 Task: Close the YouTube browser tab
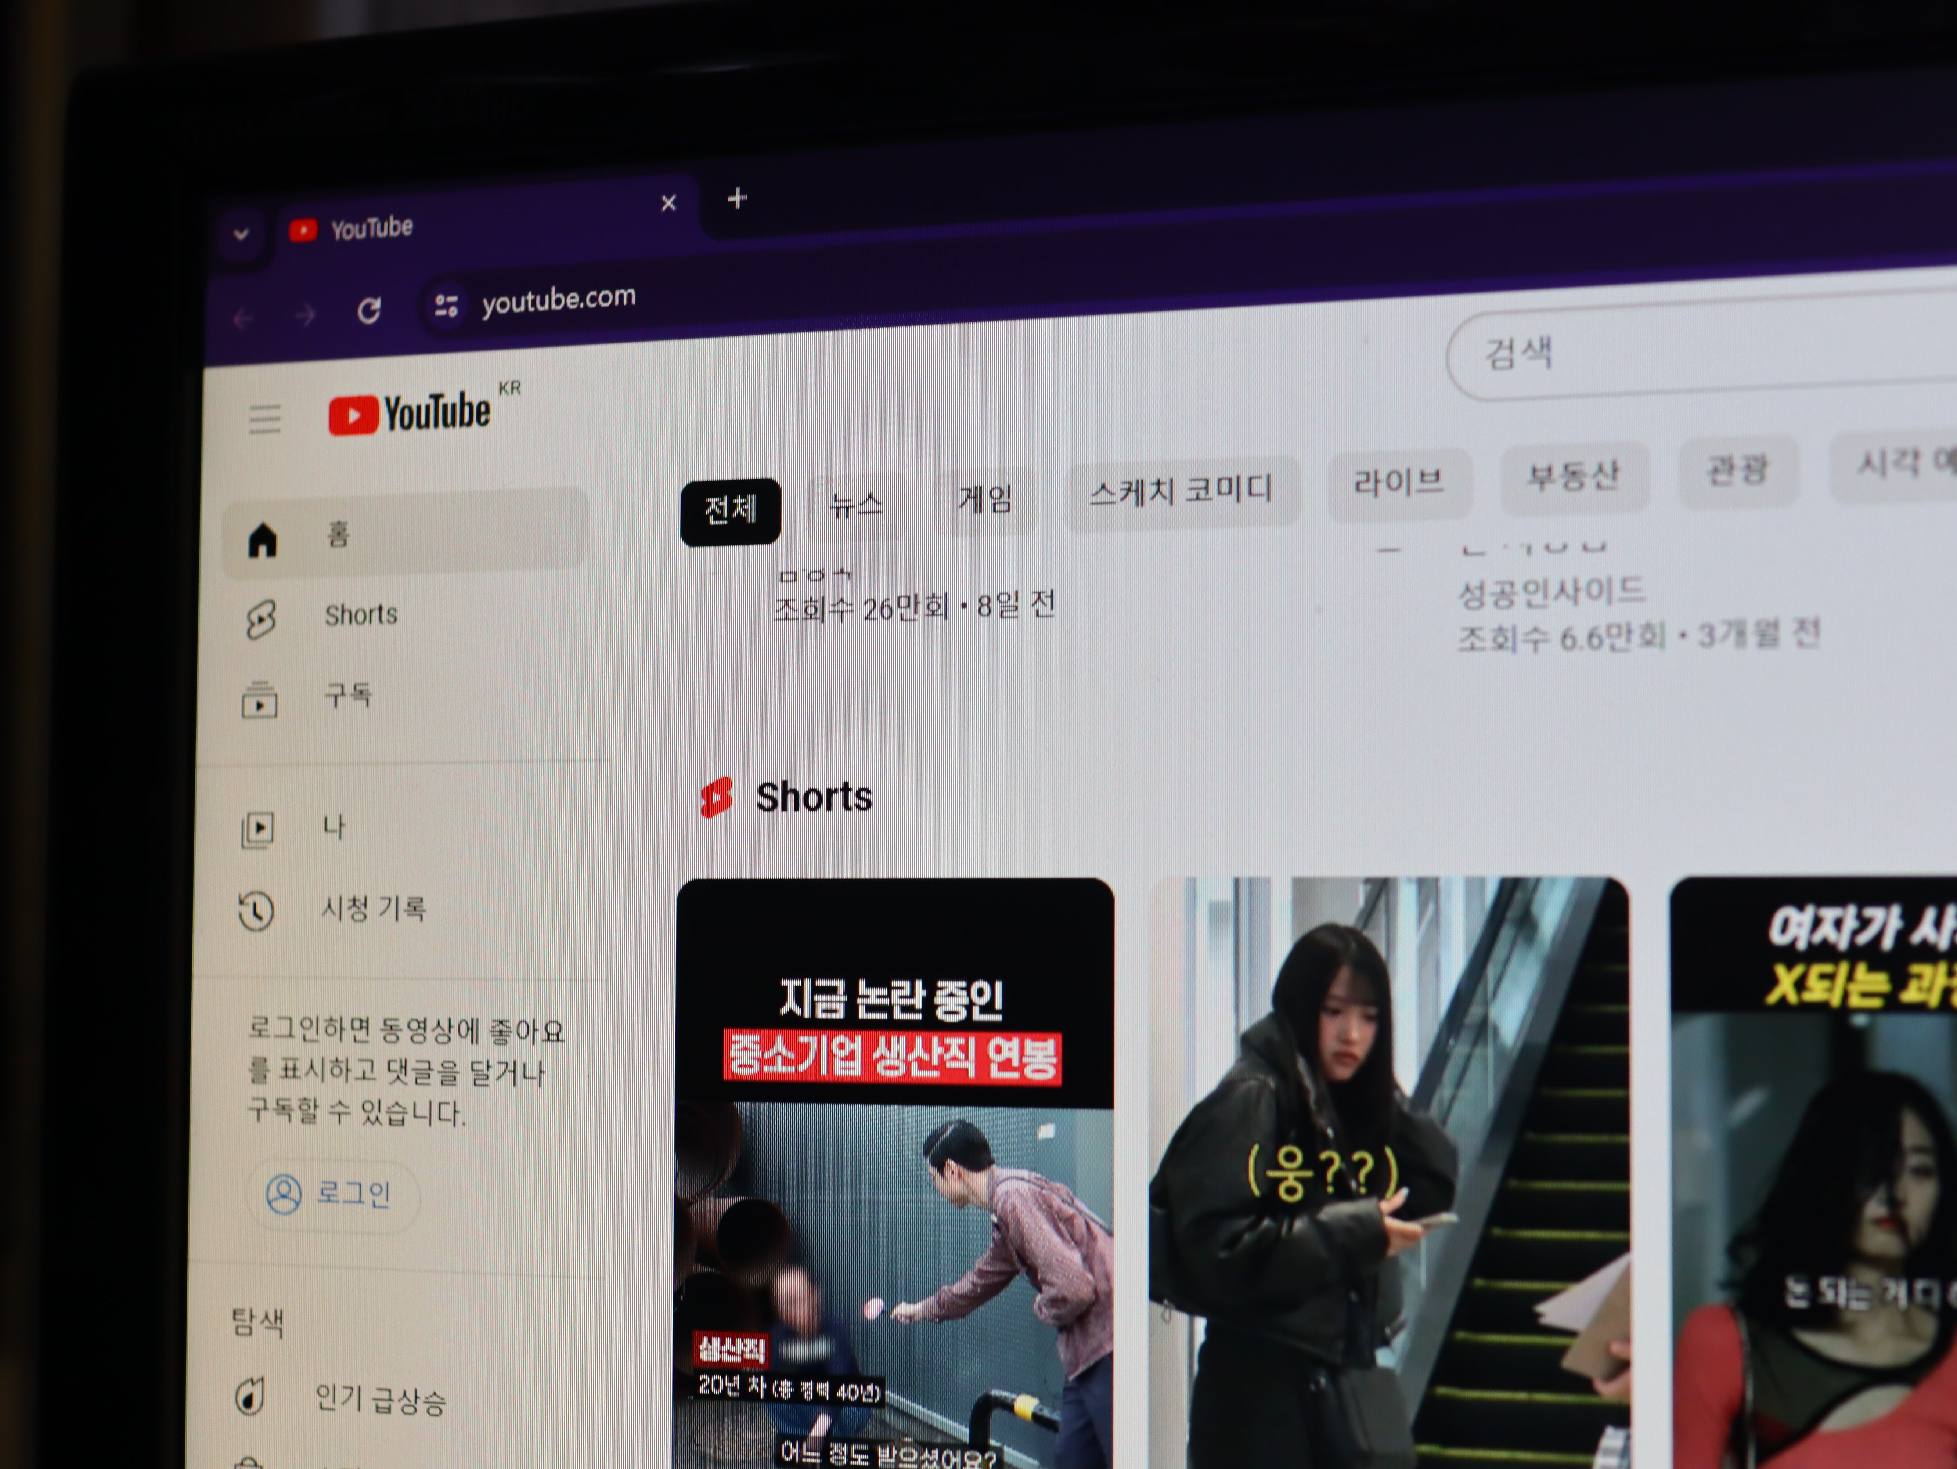tap(669, 203)
